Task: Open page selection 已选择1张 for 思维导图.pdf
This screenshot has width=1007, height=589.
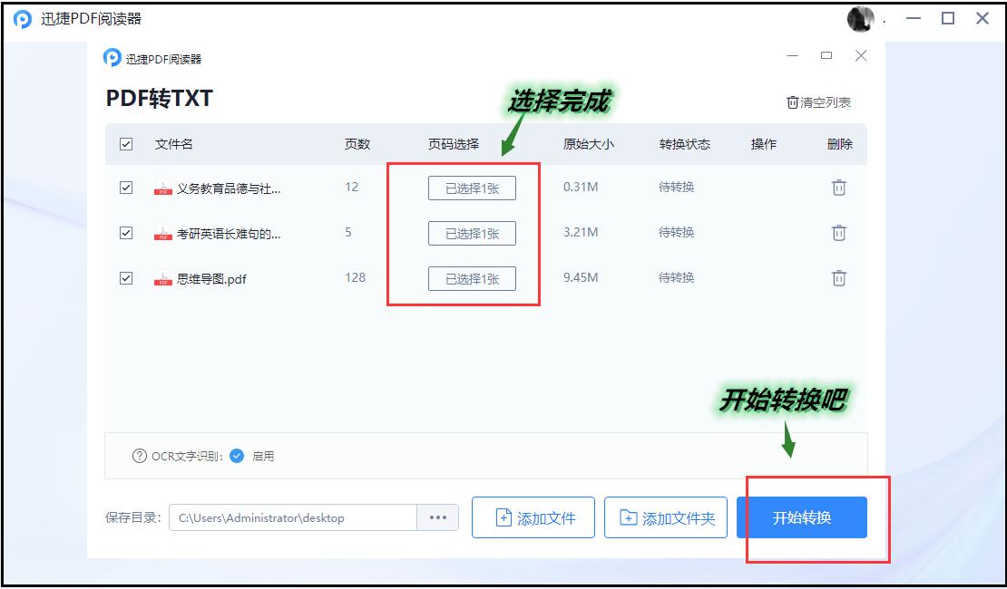Action: [472, 279]
